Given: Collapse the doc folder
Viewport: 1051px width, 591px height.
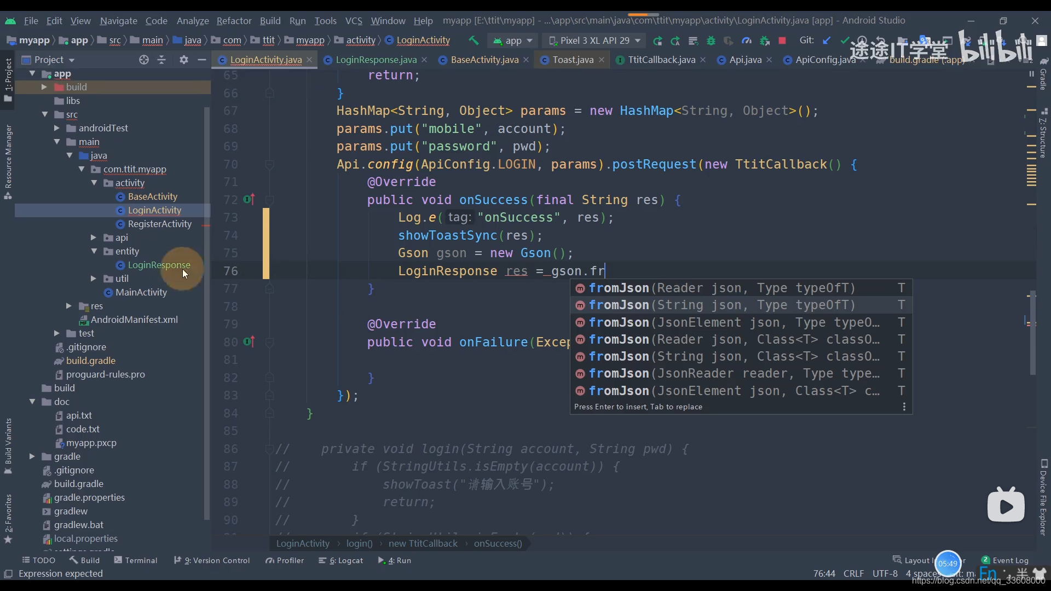Looking at the screenshot, I should coord(32,402).
